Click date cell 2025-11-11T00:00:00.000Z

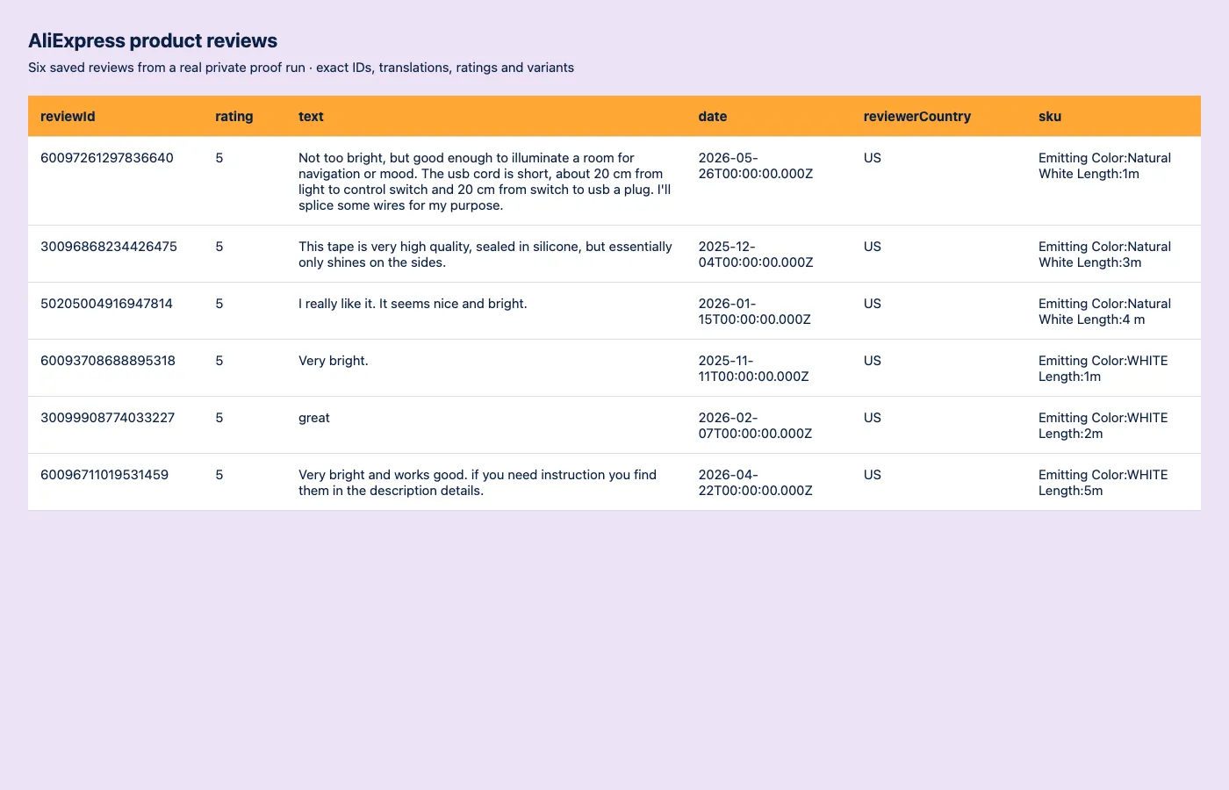pos(754,369)
